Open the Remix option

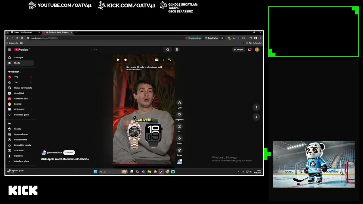[x=179, y=150]
